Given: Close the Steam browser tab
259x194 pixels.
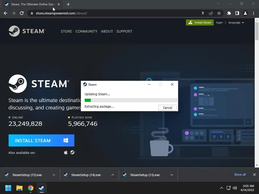Looking at the screenshot, I should (59, 4).
